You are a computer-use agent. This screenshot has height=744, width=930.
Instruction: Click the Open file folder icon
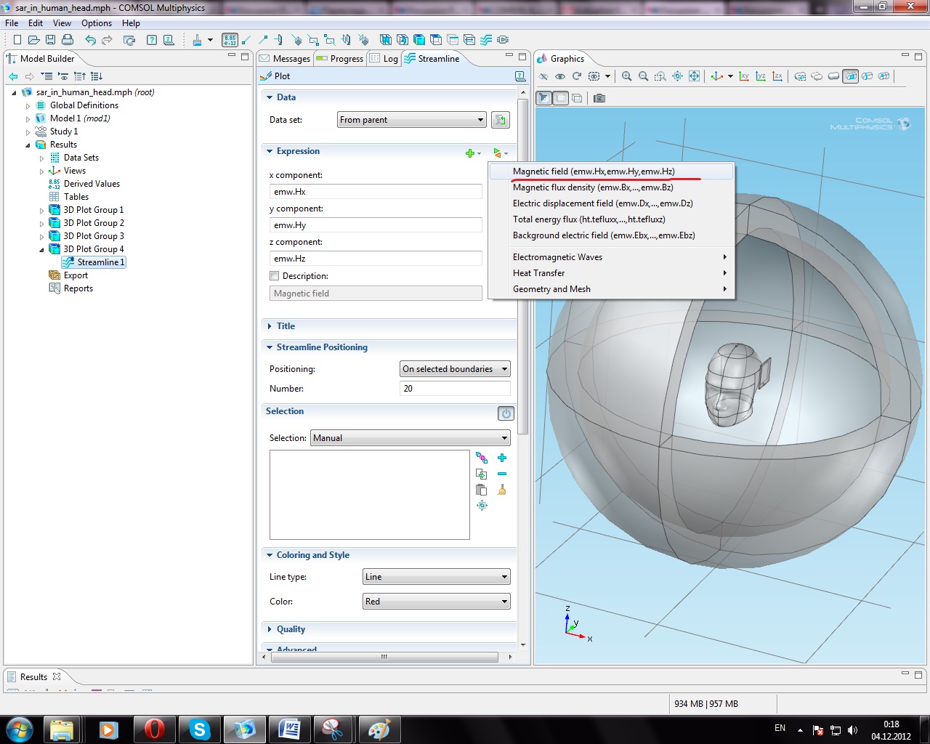click(33, 40)
